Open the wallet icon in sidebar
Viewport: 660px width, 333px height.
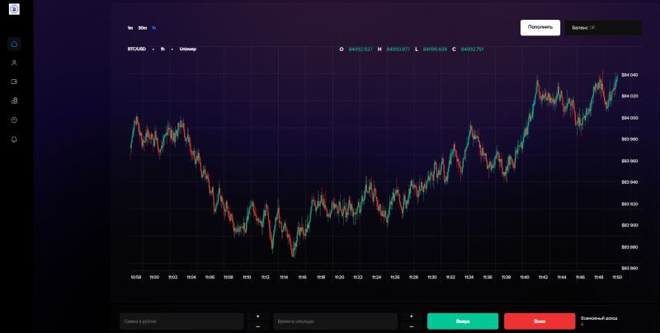(x=14, y=82)
